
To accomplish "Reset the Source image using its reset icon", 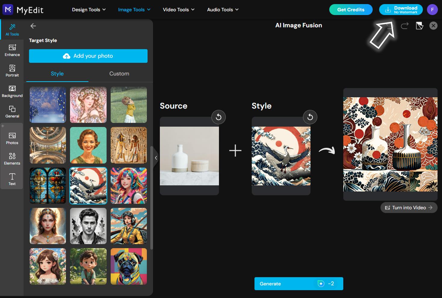I will pos(218,117).
